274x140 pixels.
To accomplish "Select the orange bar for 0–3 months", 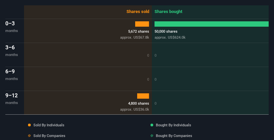I will tap(142, 24).
